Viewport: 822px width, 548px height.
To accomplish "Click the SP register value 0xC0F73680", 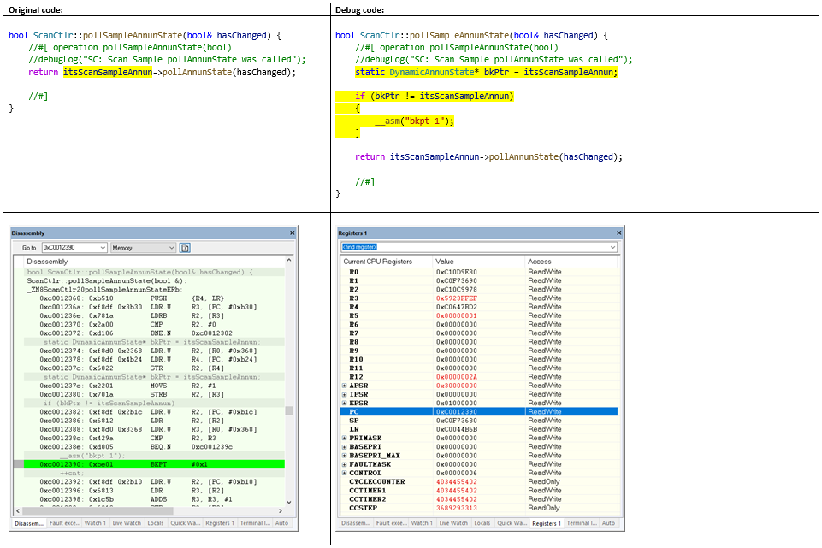I will click(x=457, y=421).
